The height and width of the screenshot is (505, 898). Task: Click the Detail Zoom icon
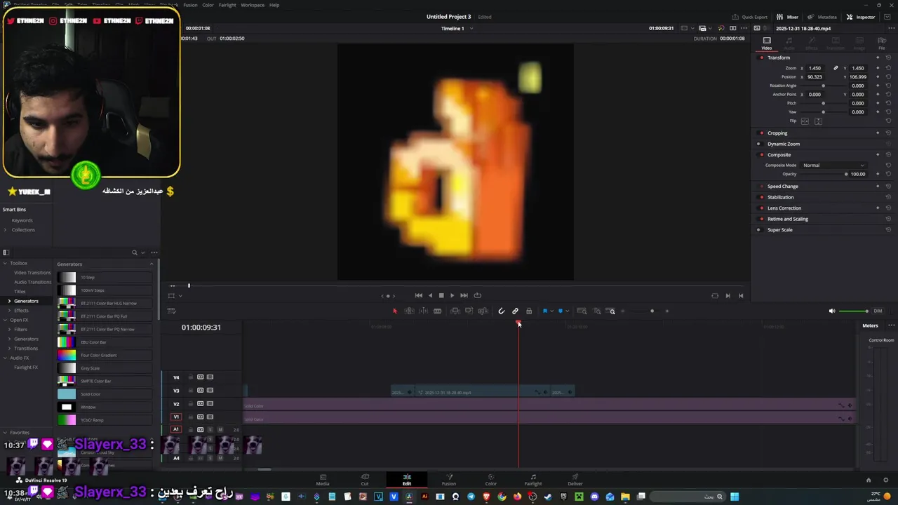pyautogui.click(x=597, y=311)
